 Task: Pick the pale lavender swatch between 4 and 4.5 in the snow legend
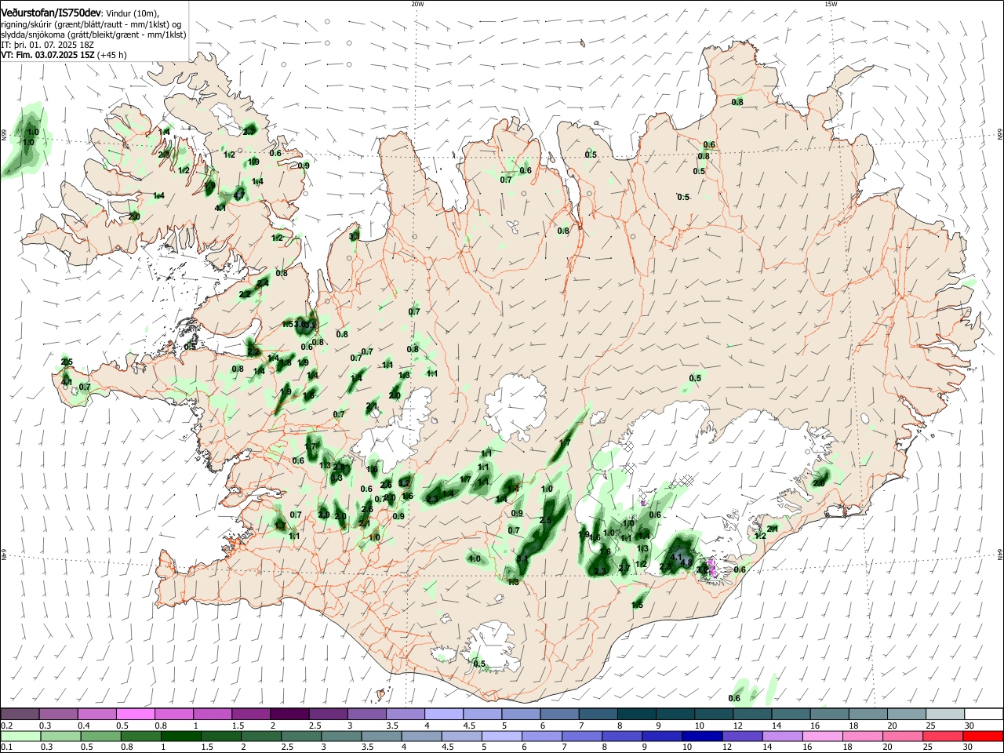coord(443,714)
